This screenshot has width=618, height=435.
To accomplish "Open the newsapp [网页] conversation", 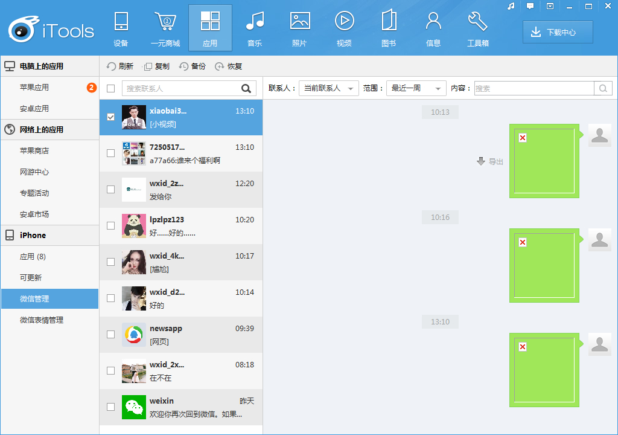I will pos(181,334).
